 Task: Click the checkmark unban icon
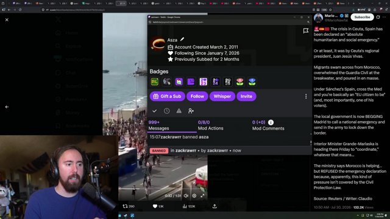(x=154, y=111)
